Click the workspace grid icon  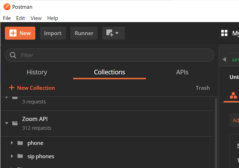point(224,33)
